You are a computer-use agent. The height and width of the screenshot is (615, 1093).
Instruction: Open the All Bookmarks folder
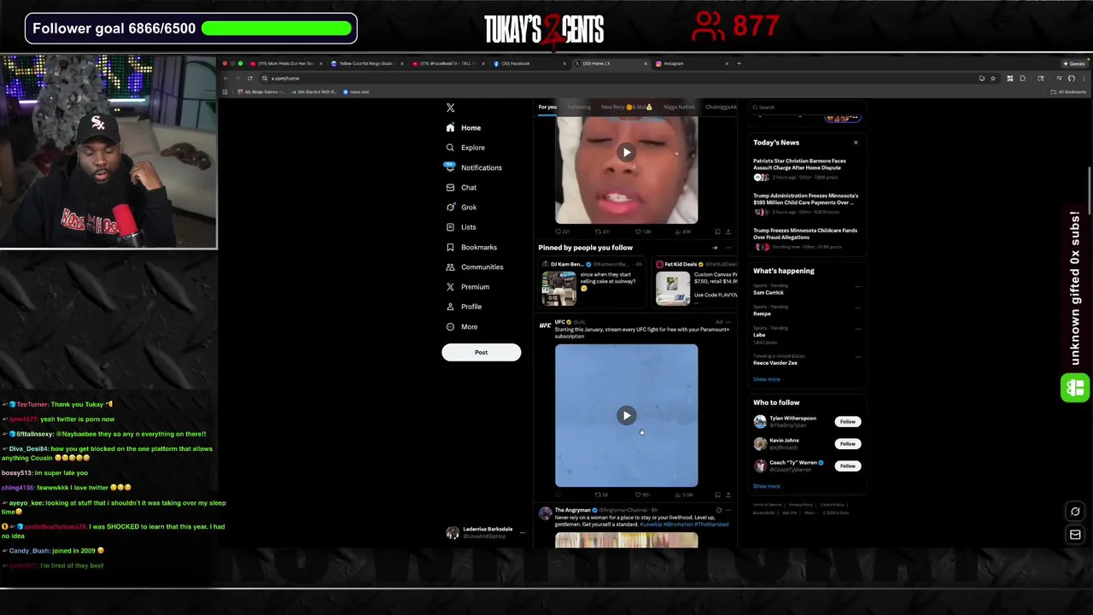1069,91
